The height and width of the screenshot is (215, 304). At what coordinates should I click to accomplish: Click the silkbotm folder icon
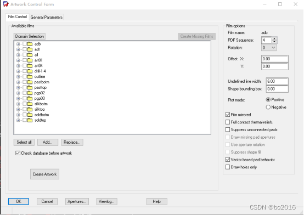click(x=30, y=104)
